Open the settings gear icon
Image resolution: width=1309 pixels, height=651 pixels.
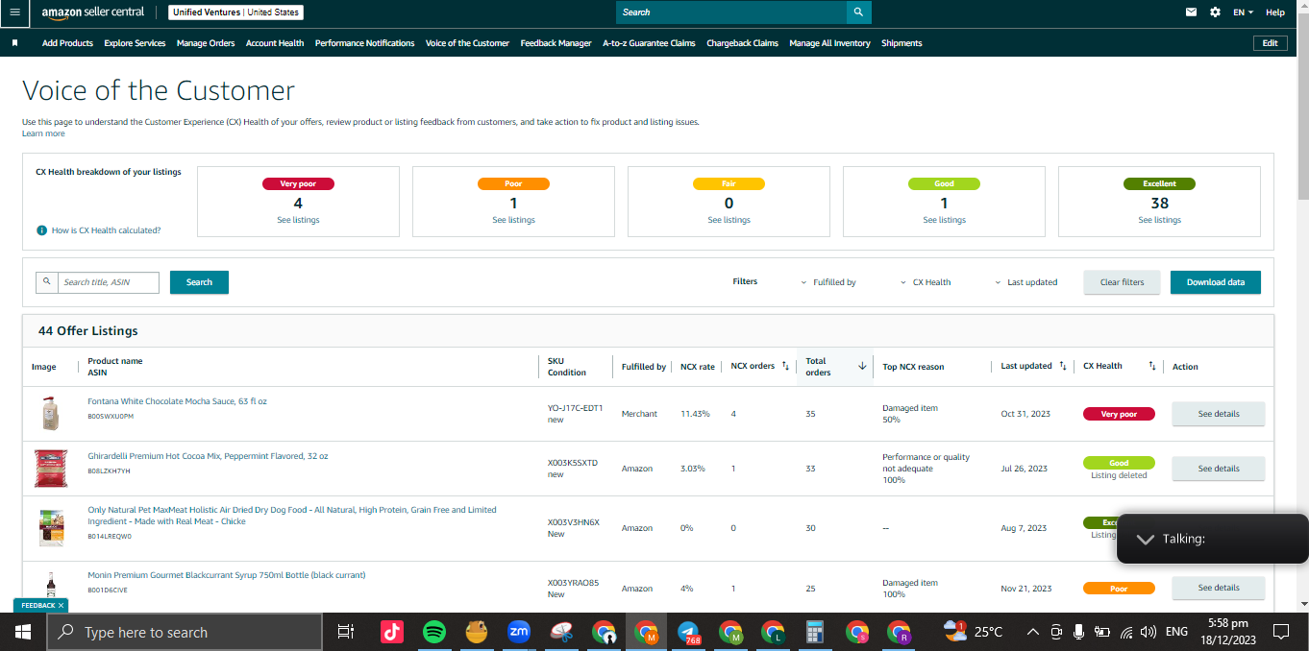point(1215,12)
